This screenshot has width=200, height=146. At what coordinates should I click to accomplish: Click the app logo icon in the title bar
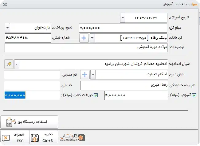pyautogui.click(x=195, y=4)
